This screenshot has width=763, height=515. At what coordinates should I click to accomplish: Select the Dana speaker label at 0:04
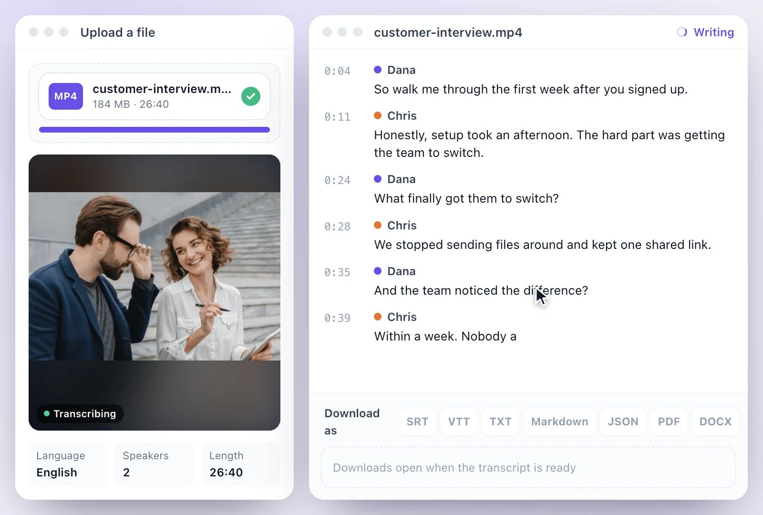[395, 70]
